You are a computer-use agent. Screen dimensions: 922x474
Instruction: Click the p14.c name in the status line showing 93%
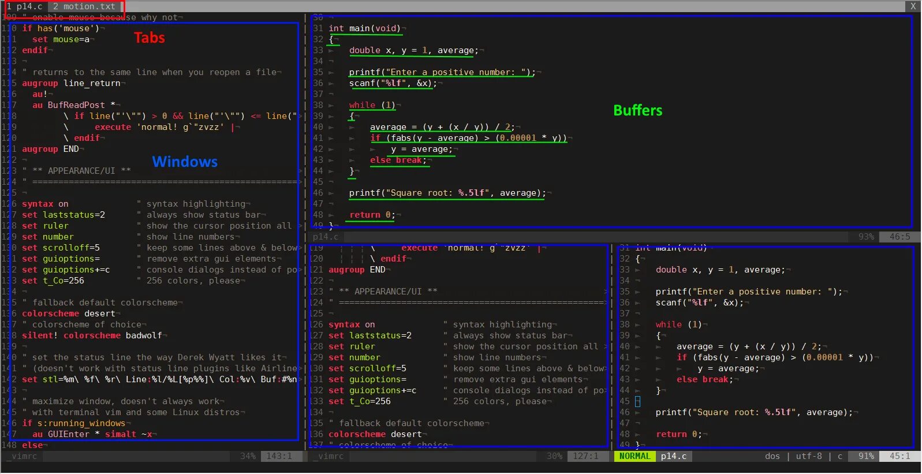coord(326,237)
